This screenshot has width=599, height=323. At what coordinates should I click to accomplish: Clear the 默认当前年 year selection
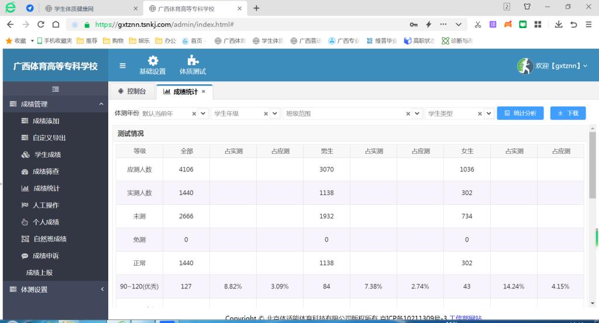tap(194, 114)
